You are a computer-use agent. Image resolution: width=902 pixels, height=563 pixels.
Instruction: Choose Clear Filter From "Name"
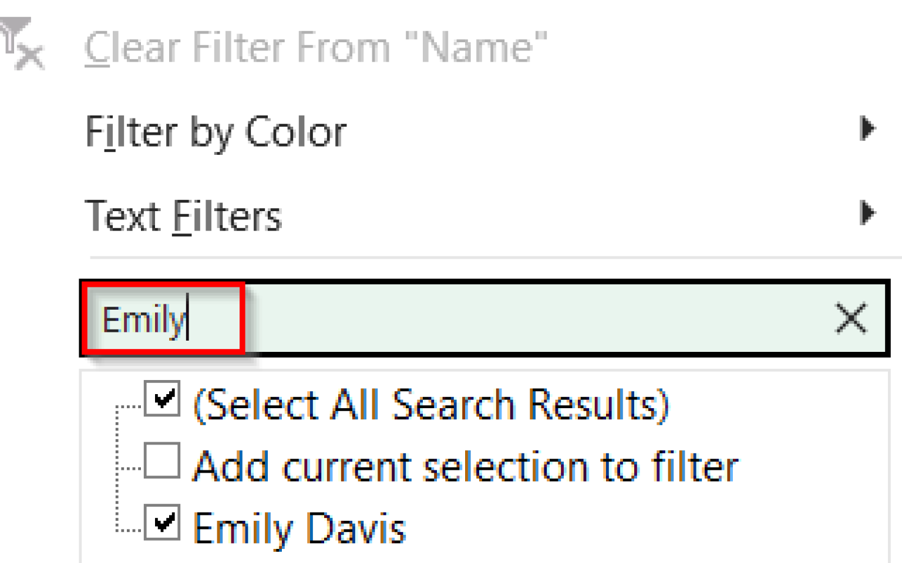[317, 47]
